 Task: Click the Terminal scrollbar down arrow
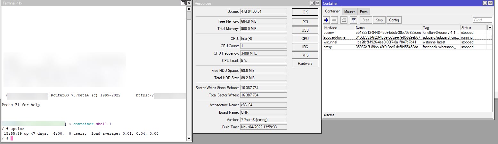click(x=189, y=139)
